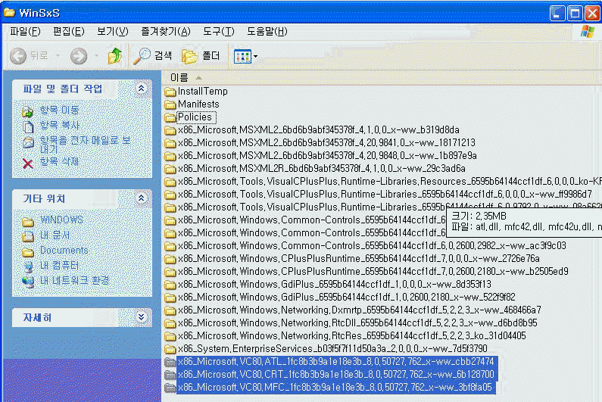The height and width of the screenshot is (402, 602).
Task: Select x86_System.EnterpriseServices folder
Action: pyautogui.click(x=332, y=349)
